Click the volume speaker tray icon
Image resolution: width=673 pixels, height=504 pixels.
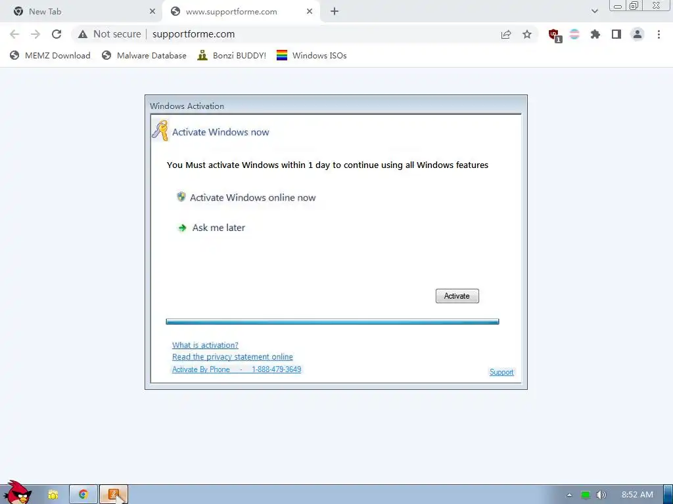click(601, 495)
